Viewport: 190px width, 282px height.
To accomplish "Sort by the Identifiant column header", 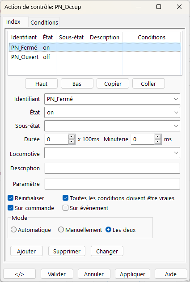I will click(x=24, y=37).
